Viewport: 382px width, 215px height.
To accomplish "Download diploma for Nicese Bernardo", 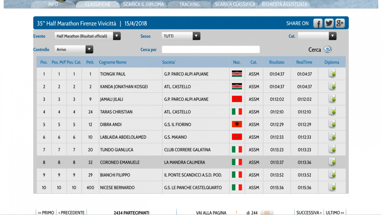I will (x=332, y=187).
